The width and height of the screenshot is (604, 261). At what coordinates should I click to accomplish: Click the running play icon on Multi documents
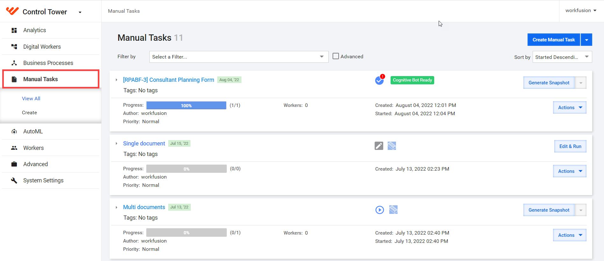[380, 210]
